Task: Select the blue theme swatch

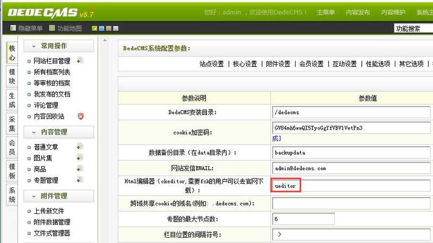Action: pyautogui.click(x=102, y=28)
